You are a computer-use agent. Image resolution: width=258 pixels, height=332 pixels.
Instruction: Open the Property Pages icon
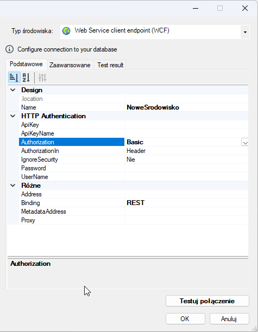[42, 78]
